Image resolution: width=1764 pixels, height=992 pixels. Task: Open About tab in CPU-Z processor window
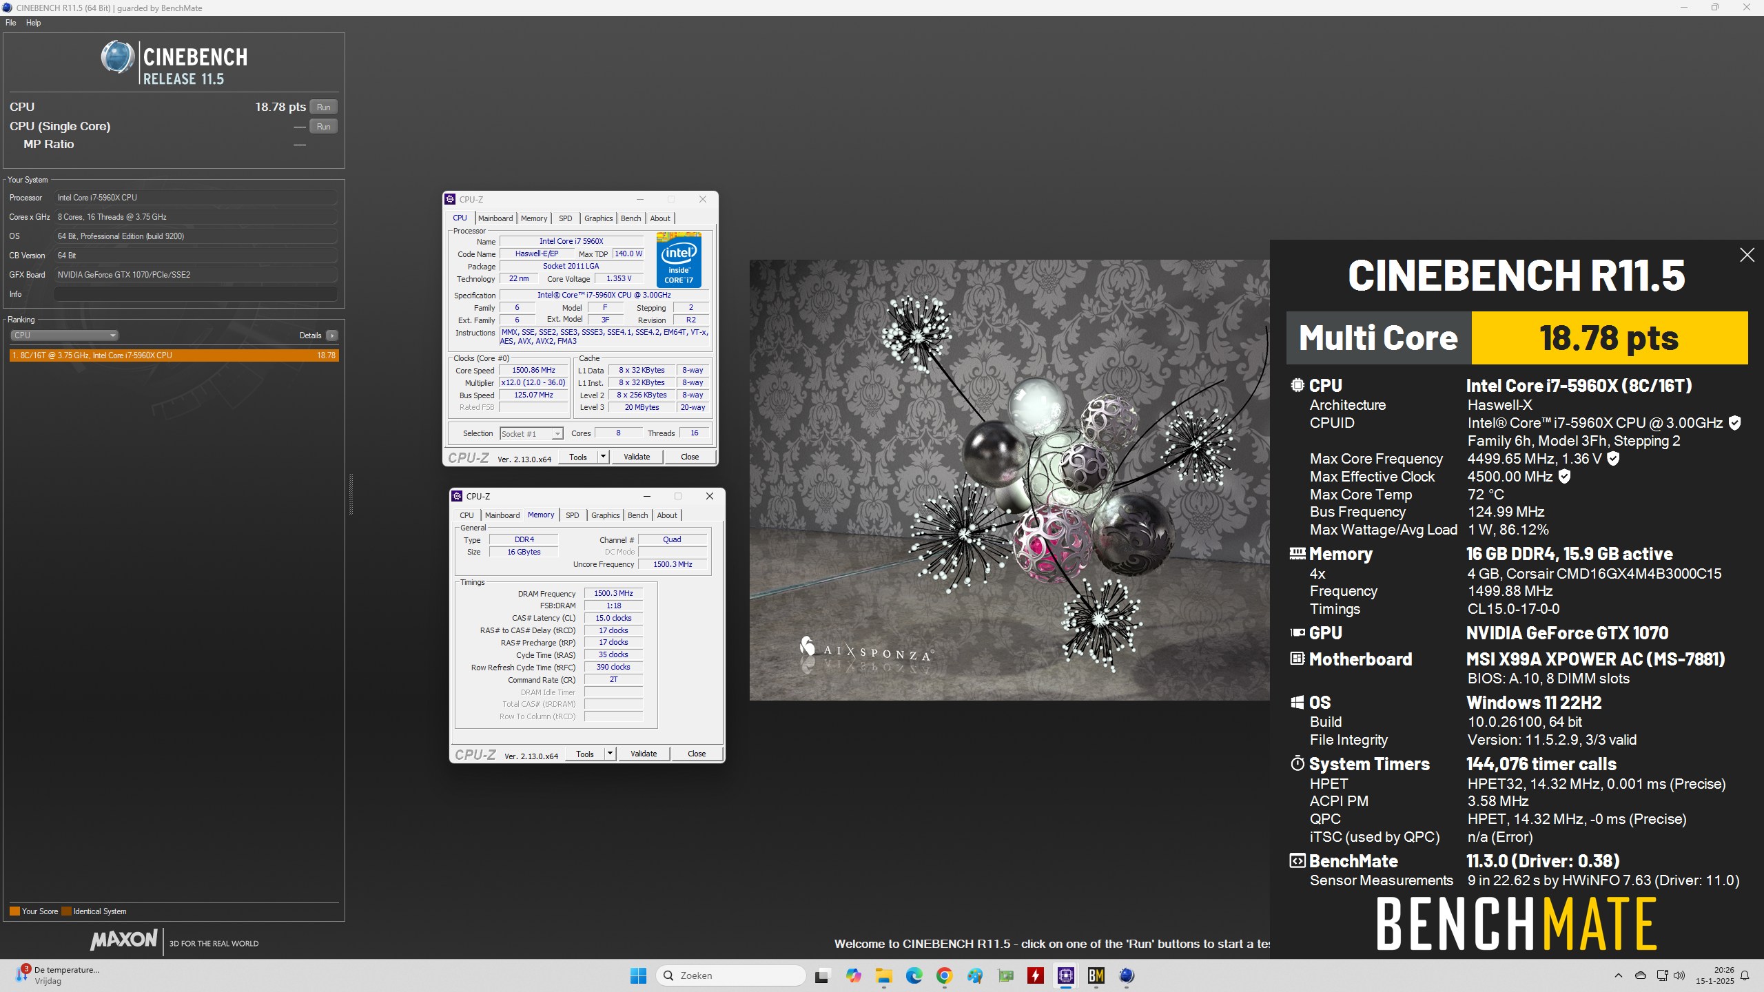tap(660, 218)
